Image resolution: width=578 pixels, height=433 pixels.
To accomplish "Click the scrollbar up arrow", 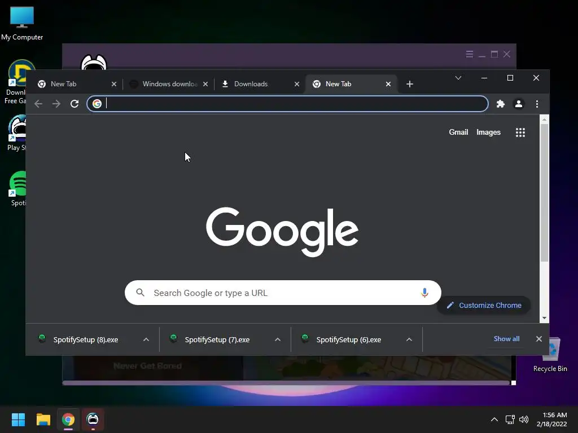I will pyautogui.click(x=544, y=120).
